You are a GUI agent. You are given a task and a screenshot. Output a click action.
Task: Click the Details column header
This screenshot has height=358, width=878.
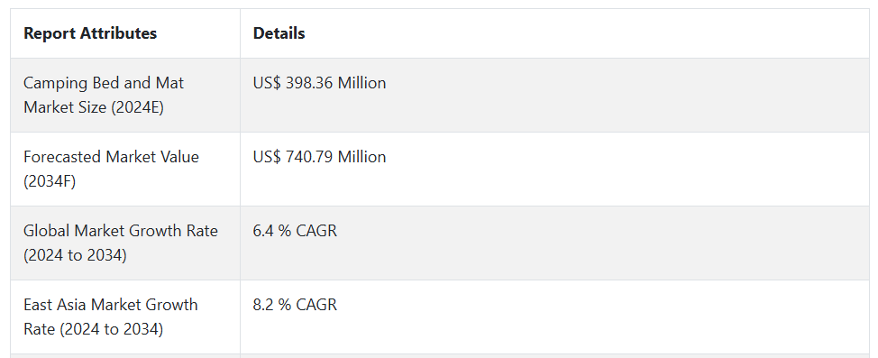point(279,33)
